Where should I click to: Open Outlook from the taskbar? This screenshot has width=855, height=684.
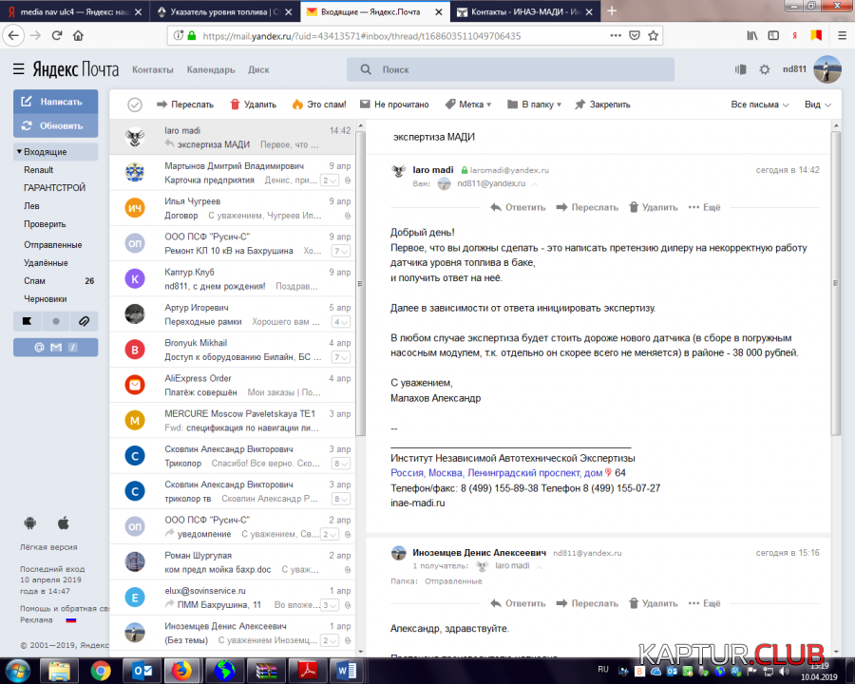(142, 671)
